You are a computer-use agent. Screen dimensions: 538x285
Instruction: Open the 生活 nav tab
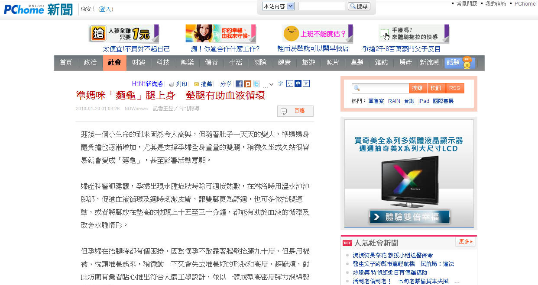tap(236, 63)
